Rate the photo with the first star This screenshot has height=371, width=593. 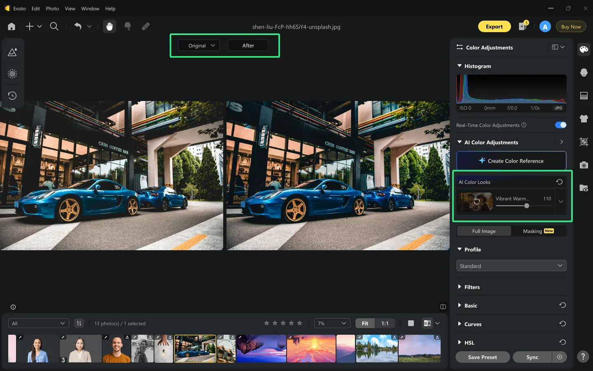(266, 323)
